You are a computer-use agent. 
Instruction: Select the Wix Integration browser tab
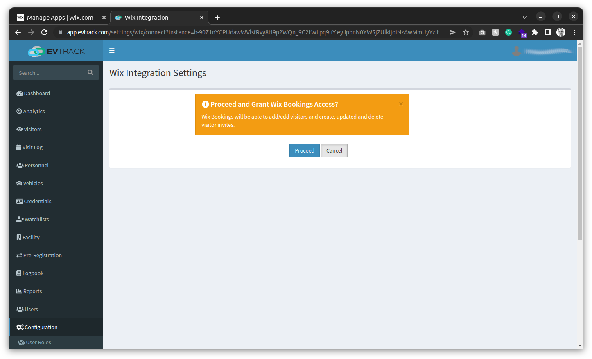click(160, 18)
